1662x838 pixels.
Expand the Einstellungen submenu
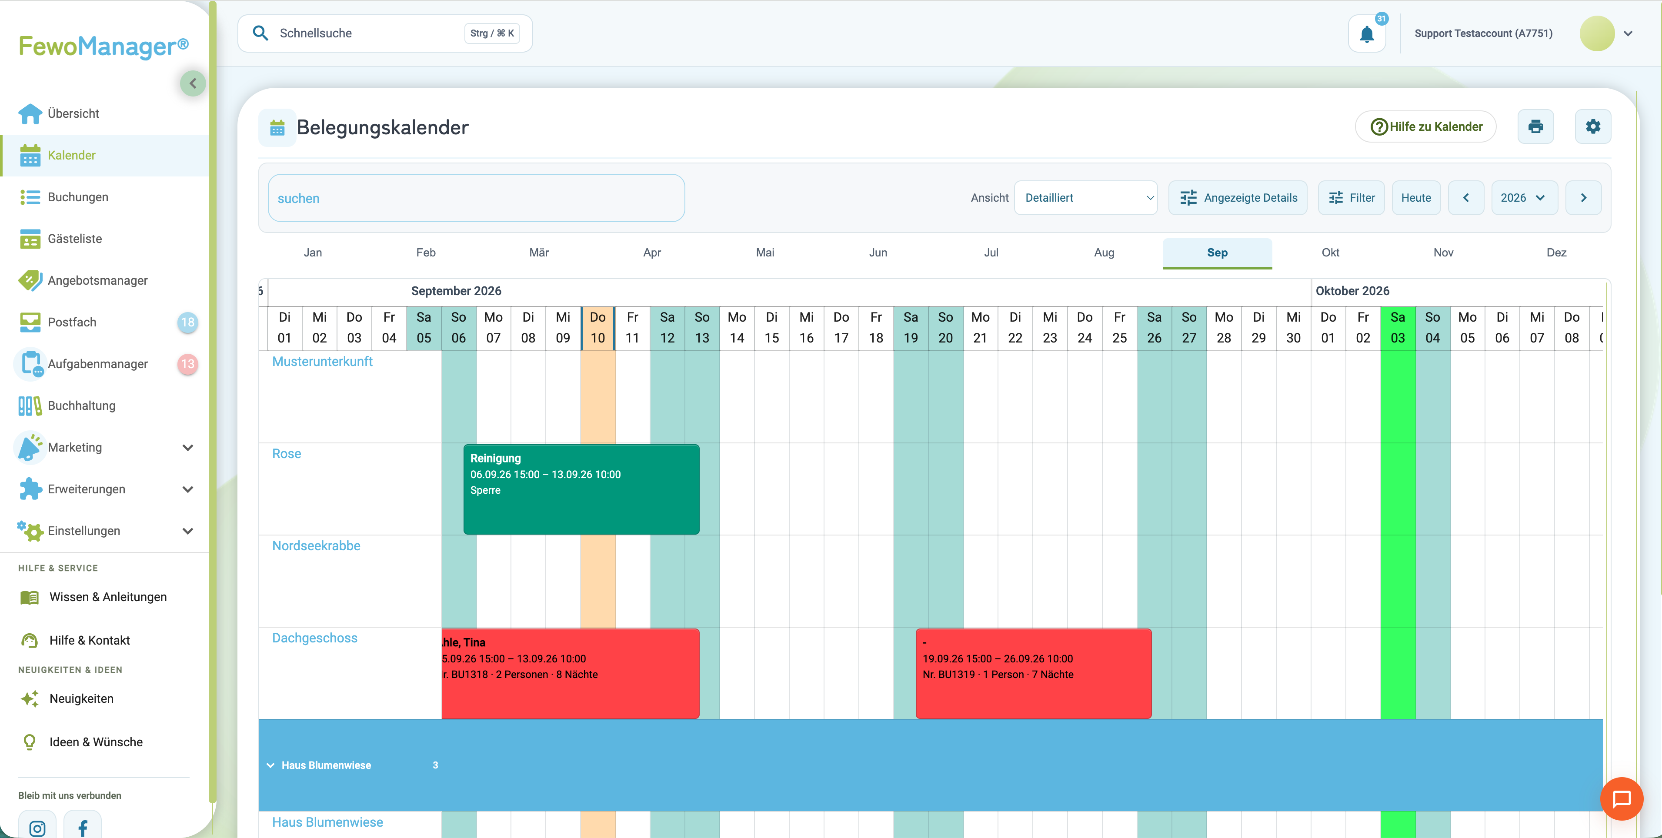coord(188,532)
